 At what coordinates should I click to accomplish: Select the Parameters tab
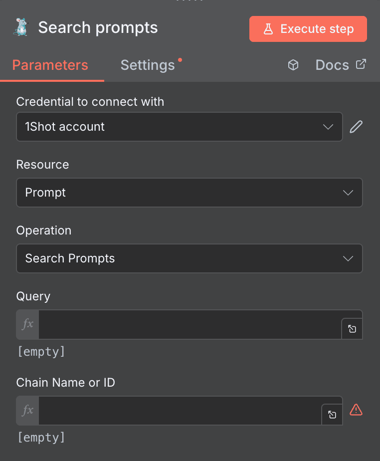point(50,65)
